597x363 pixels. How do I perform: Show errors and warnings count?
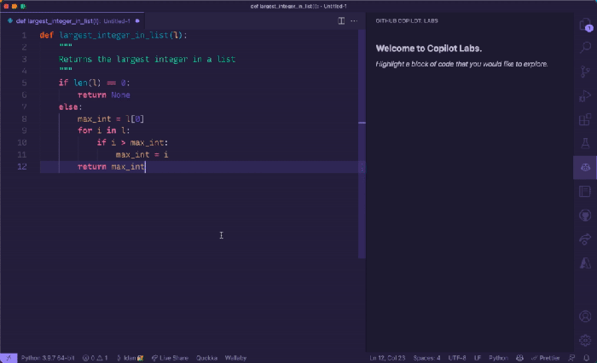96,358
